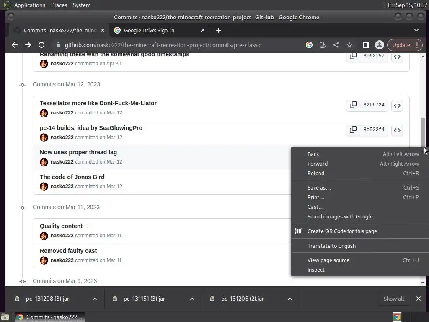Copy full SHA for commit 8e522f4

tap(353, 130)
